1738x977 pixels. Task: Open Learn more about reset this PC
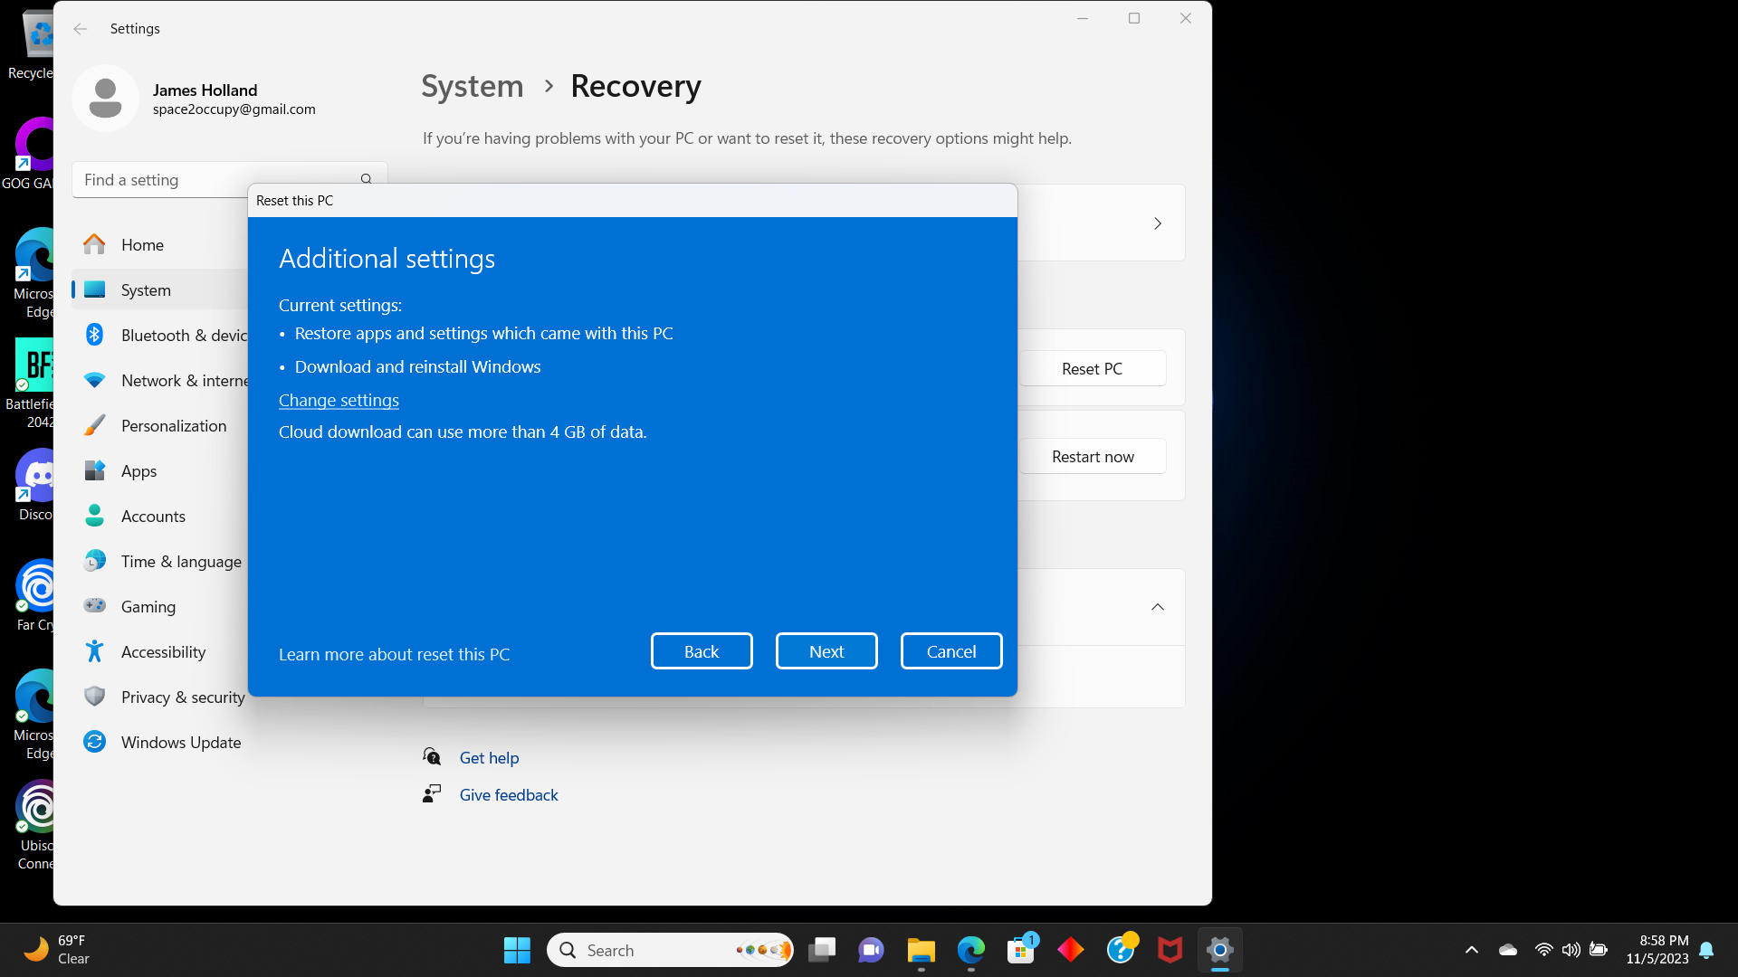394,654
